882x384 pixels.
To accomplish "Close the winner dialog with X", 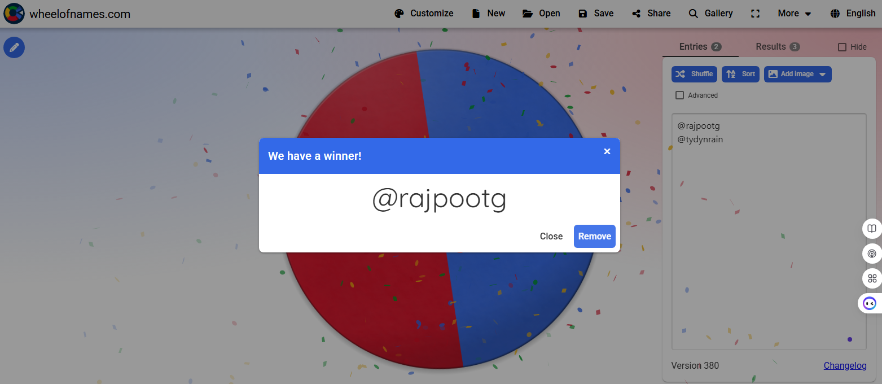I will click(x=607, y=151).
